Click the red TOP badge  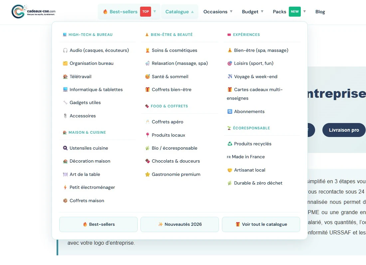click(x=146, y=11)
